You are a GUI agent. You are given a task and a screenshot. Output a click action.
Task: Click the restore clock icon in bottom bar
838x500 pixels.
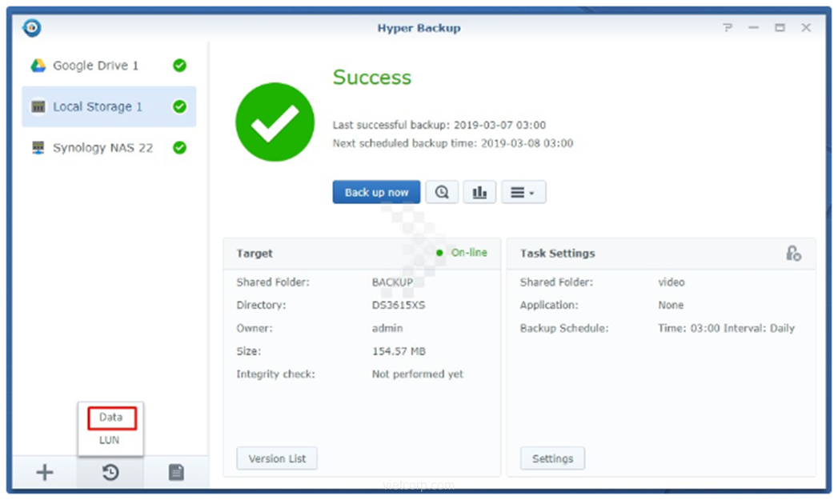[x=110, y=473]
